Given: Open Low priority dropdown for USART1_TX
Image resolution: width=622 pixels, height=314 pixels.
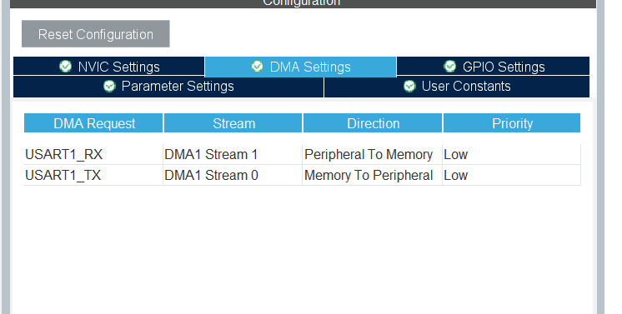Looking at the screenshot, I should coord(511,175).
